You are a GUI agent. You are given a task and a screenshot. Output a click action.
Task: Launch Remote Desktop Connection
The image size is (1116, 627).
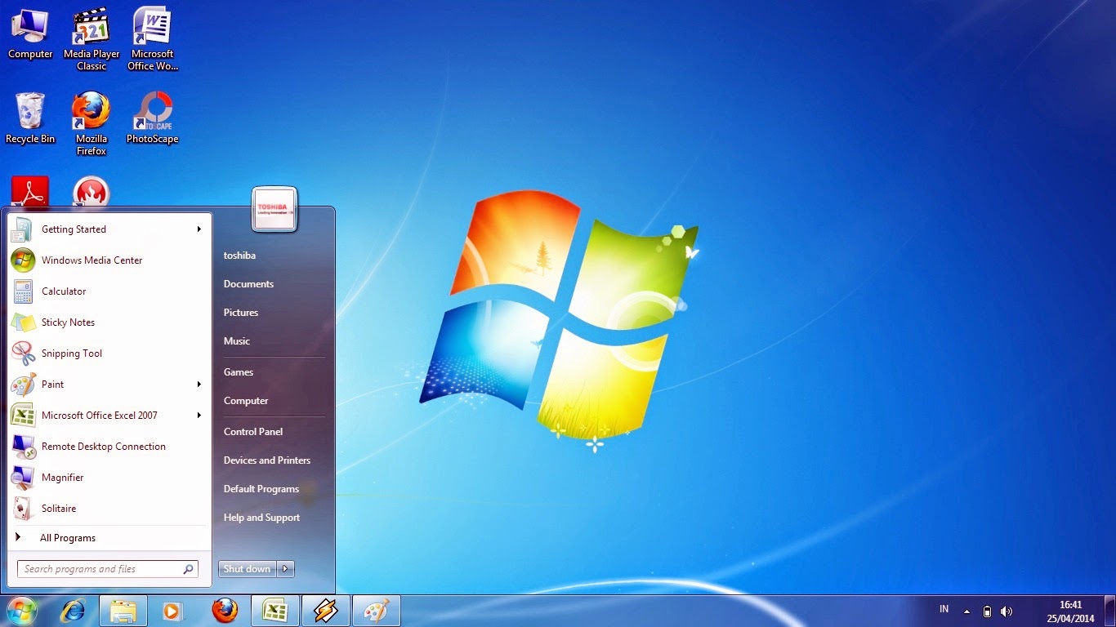coord(108,447)
